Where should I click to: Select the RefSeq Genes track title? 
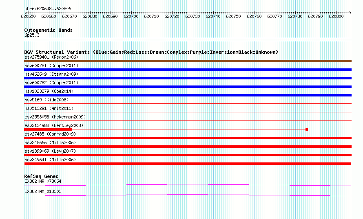point(41,176)
